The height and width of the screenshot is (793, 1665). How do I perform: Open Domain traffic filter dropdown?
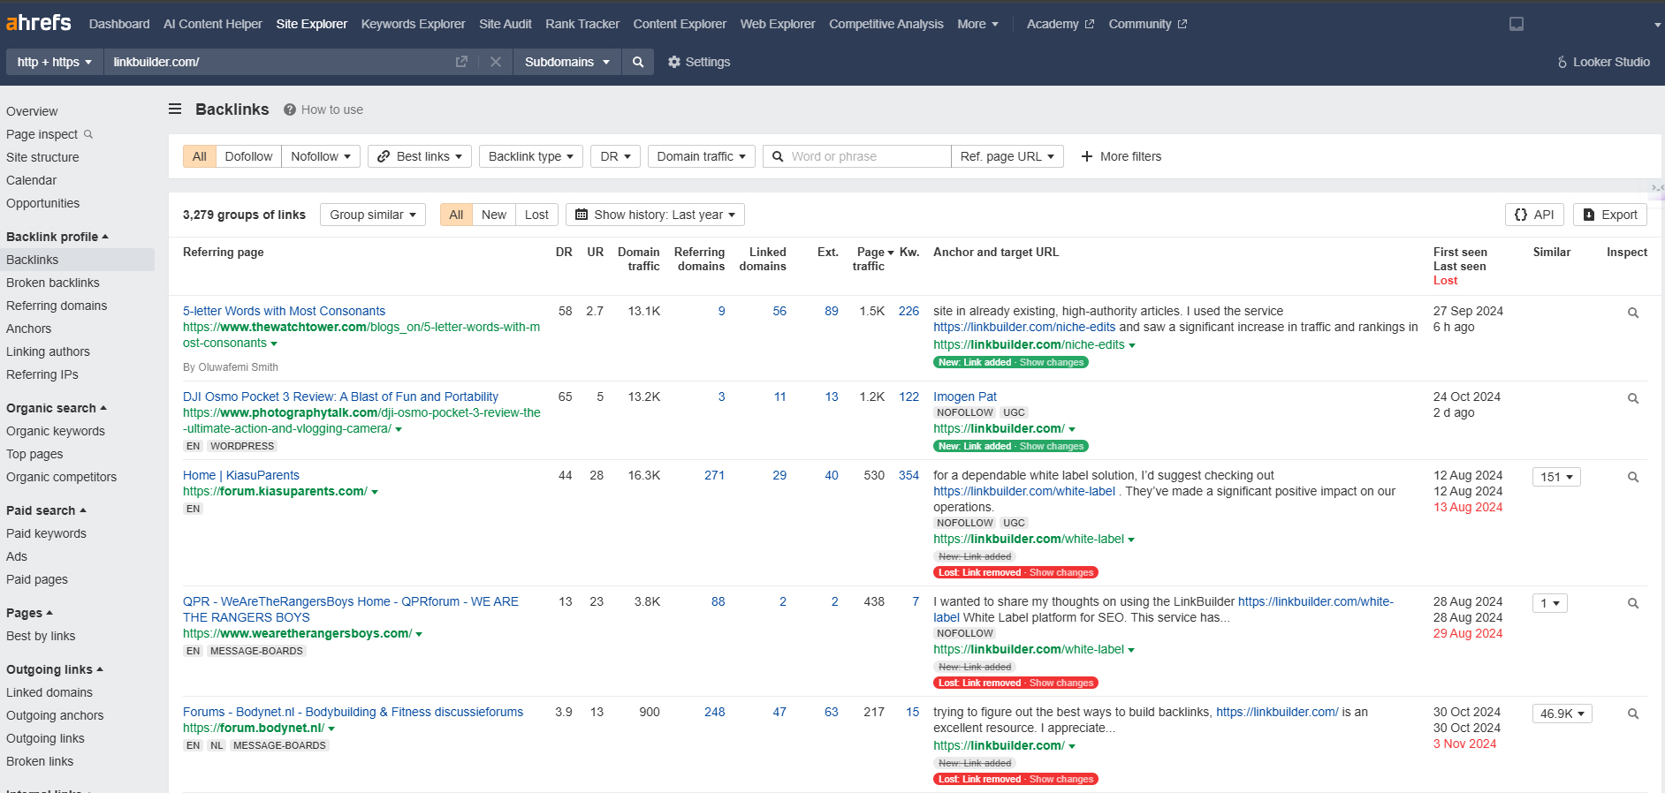pos(702,156)
